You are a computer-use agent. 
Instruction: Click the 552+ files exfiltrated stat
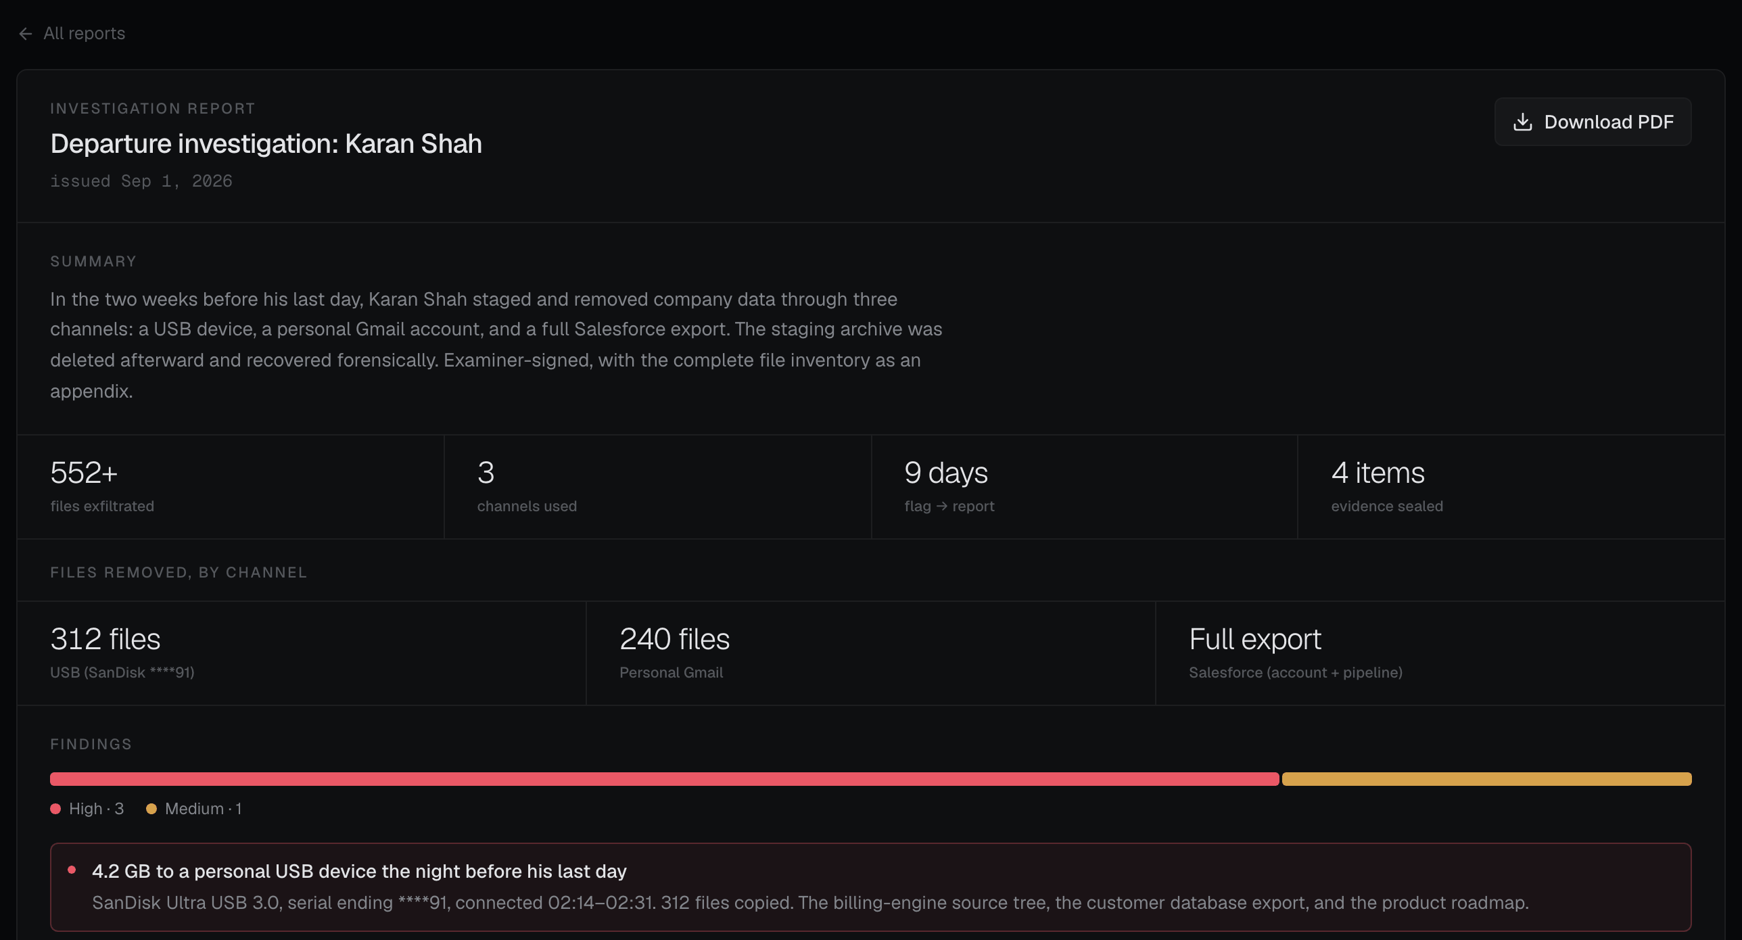coord(231,487)
